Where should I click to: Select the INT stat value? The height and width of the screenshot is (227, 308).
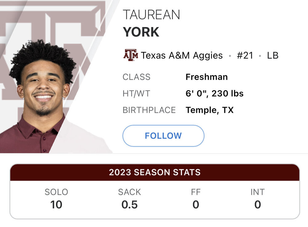point(257,204)
